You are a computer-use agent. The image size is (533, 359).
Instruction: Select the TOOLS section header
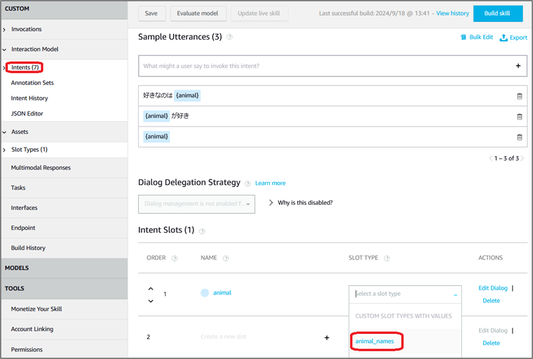(x=64, y=289)
